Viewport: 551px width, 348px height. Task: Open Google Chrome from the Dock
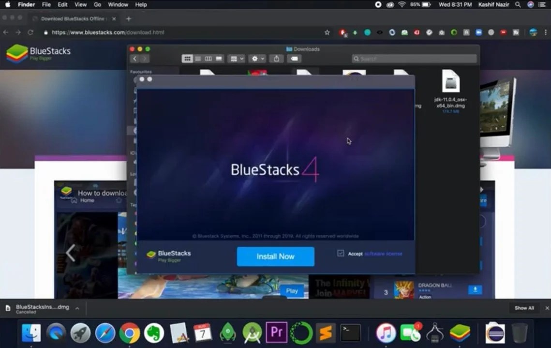(129, 333)
